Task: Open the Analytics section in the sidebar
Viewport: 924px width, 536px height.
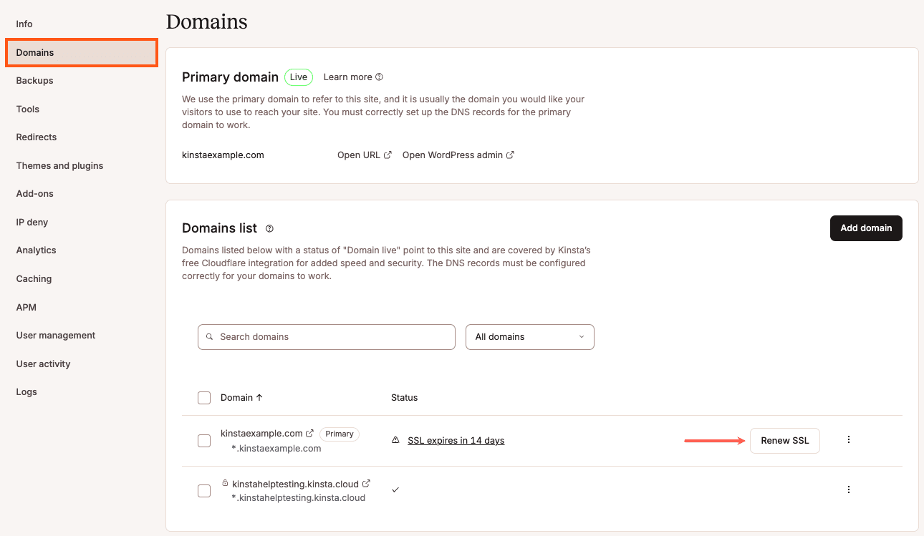Action: 36,250
